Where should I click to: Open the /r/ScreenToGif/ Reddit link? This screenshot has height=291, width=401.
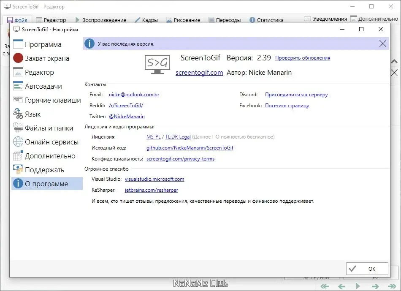(126, 106)
